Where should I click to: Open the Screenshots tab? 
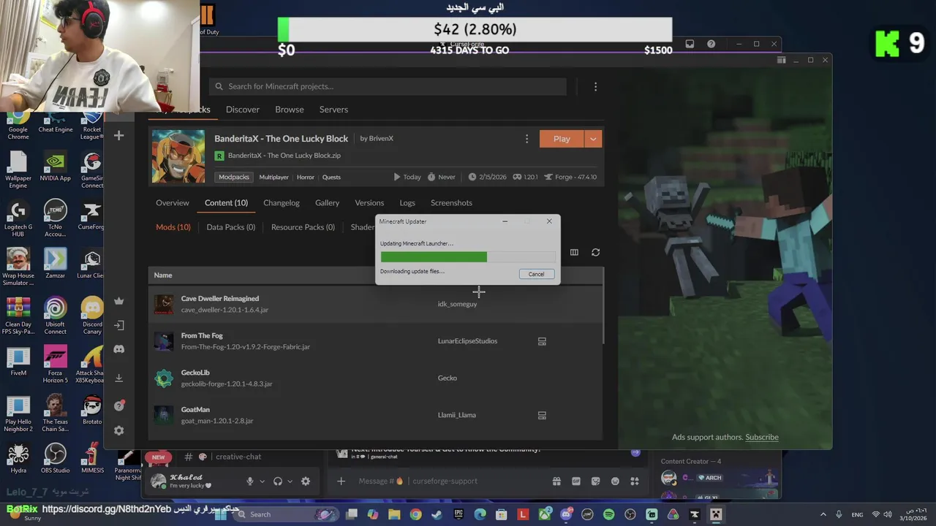(x=451, y=203)
